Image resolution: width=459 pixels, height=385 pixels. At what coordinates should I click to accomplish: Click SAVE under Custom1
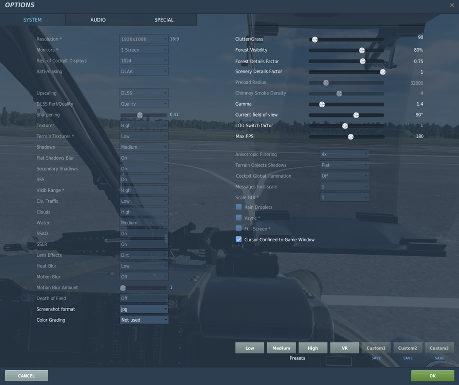coord(376,358)
